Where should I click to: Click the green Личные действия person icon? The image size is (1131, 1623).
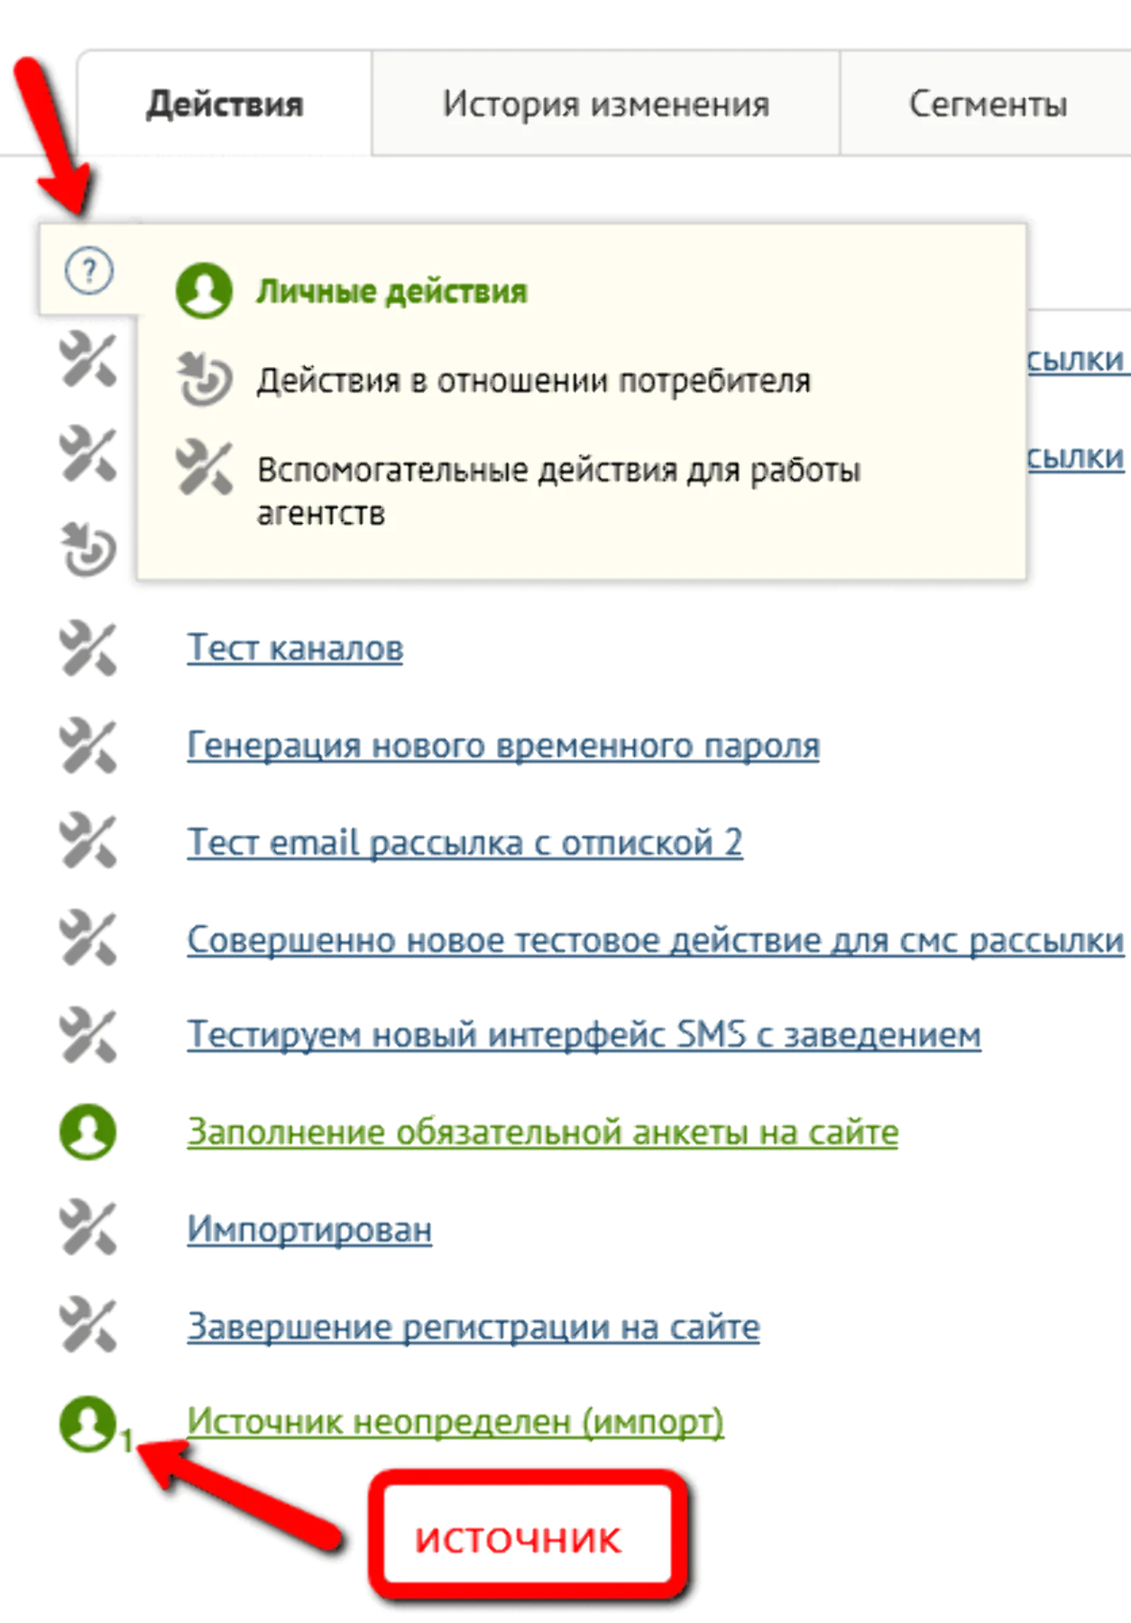[204, 291]
